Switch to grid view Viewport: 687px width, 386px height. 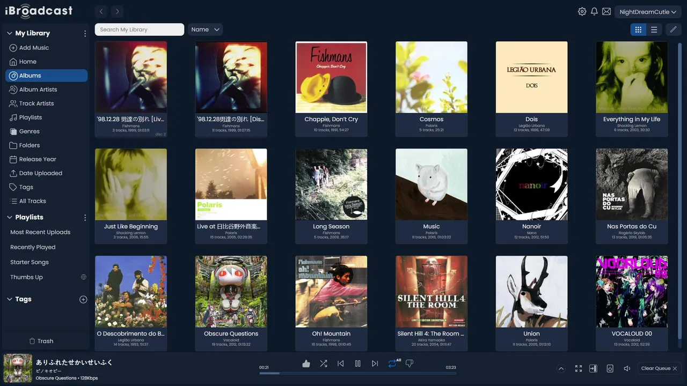click(638, 29)
